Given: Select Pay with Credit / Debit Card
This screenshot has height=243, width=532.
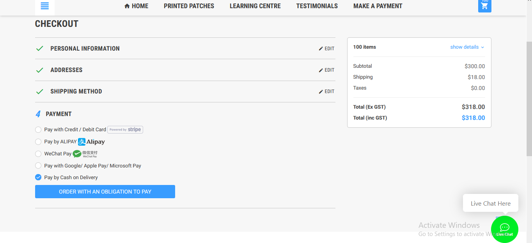Looking at the screenshot, I should 38,130.
